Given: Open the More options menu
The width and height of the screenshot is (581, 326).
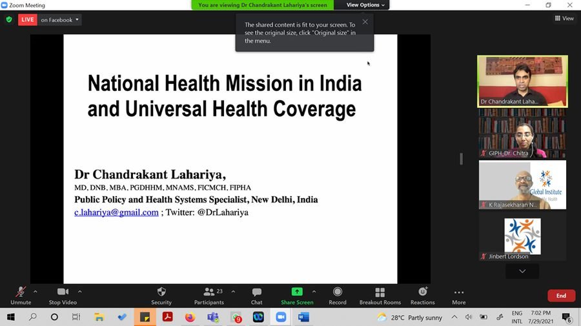Looking at the screenshot, I should pyautogui.click(x=459, y=296).
